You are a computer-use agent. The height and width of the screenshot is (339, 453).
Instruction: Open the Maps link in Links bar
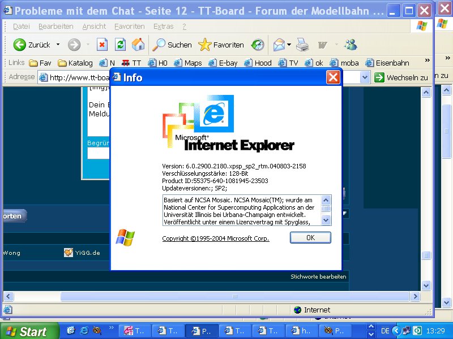click(188, 63)
